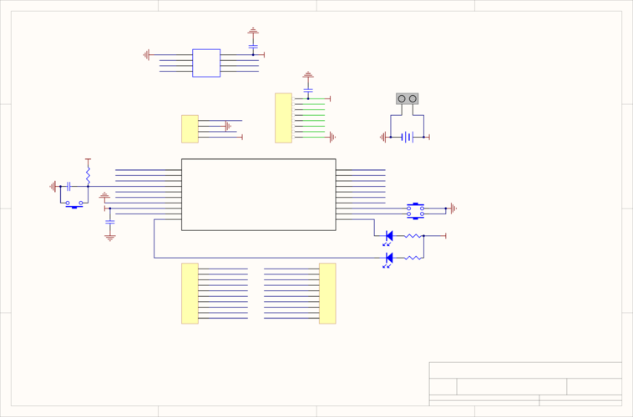The height and width of the screenshot is (417, 633).
Task: Click the title block in bottom-right corner
Action: pyautogui.click(x=525, y=384)
